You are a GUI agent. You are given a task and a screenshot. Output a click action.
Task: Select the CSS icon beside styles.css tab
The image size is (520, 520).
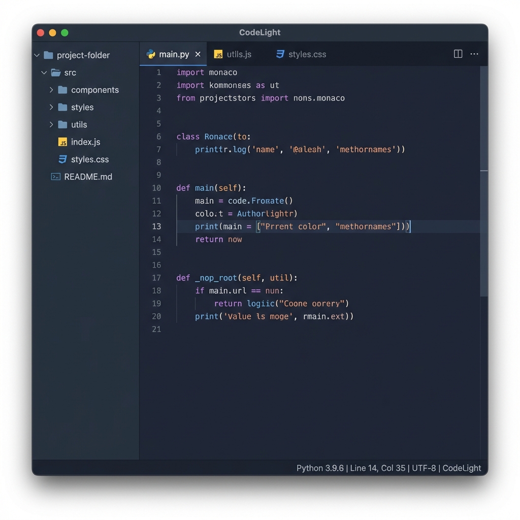coord(280,54)
